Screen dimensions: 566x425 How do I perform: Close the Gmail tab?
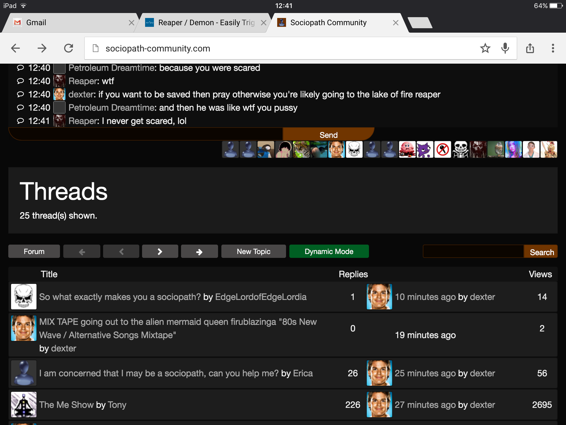[132, 23]
